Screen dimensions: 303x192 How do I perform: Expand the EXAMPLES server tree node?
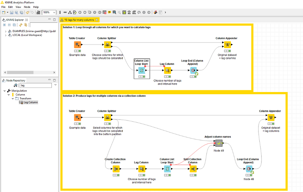point(5,31)
